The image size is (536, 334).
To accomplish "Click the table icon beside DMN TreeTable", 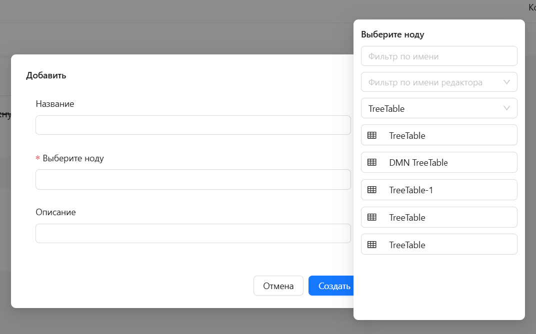I will pyautogui.click(x=371, y=162).
